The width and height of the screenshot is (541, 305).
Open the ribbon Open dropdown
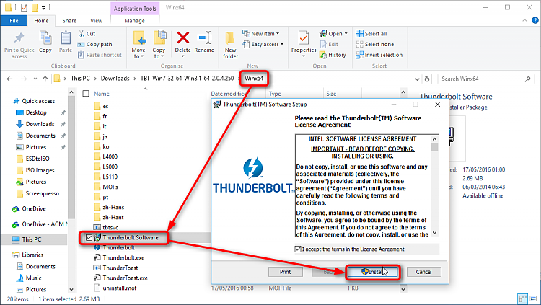333,33
